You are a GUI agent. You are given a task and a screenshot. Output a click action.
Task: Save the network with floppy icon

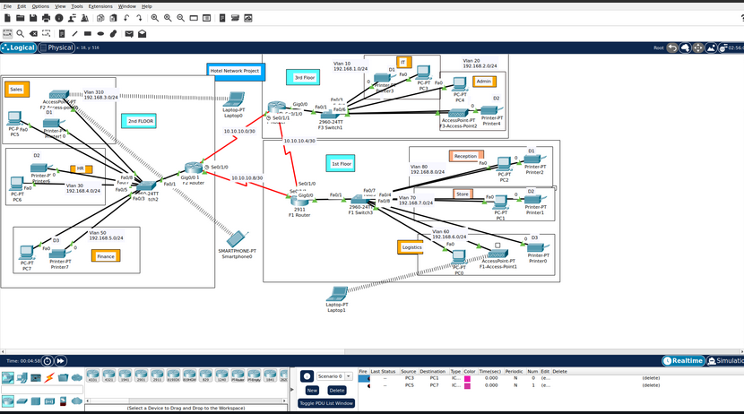click(x=33, y=18)
